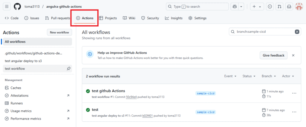Open commit b02f401 link
This screenshot has width=306, height=127.
coord(148,116)
